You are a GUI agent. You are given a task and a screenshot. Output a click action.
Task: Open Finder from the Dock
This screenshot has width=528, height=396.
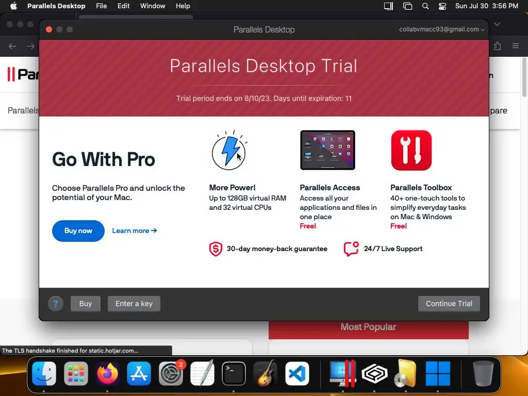44,373
